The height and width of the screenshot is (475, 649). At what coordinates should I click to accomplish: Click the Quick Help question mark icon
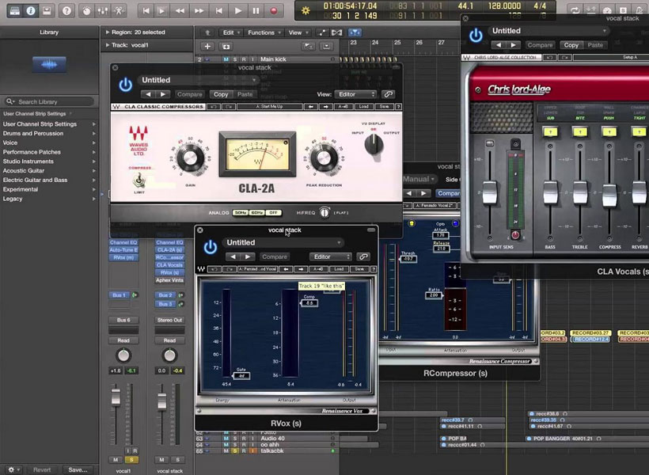pyautogui.click(x=66, y=10)
